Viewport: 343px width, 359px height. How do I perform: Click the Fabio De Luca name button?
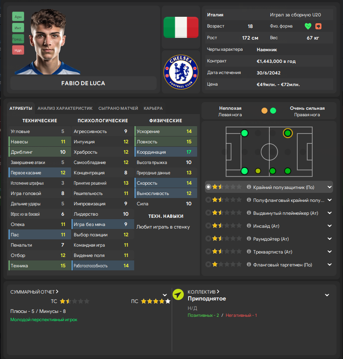click(83, 83)
